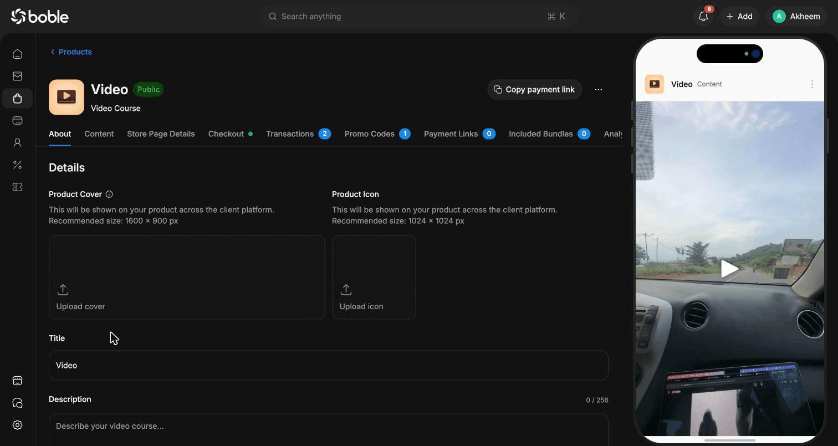Select the shopping bag products icon
838x446 pixels.
(x=17, y=99)
